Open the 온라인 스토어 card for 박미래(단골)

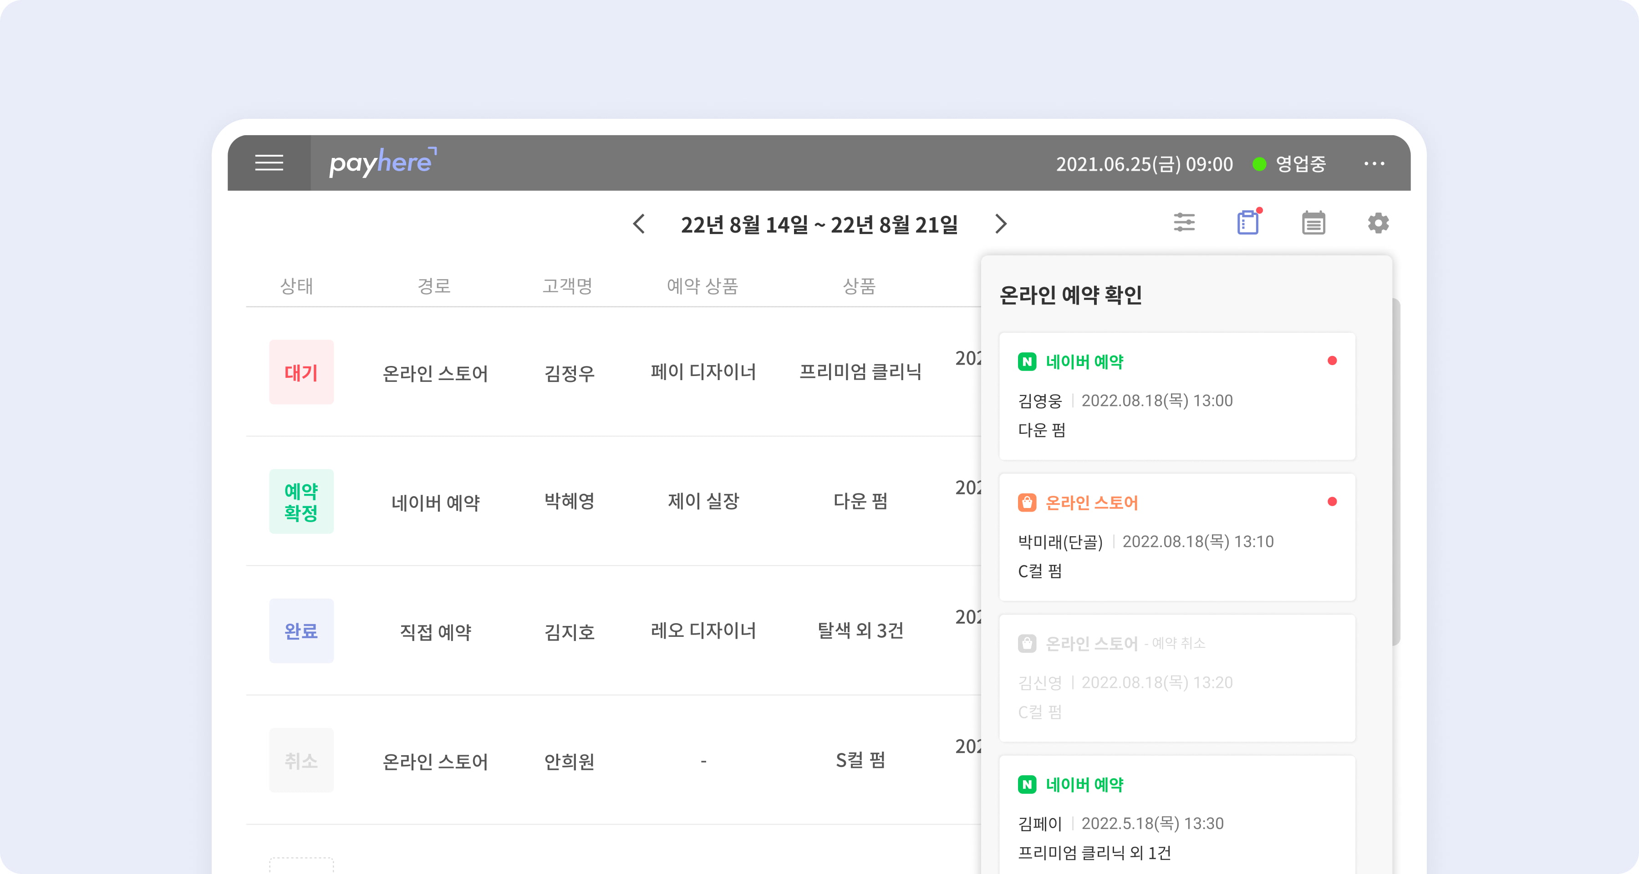(1177, 537)
